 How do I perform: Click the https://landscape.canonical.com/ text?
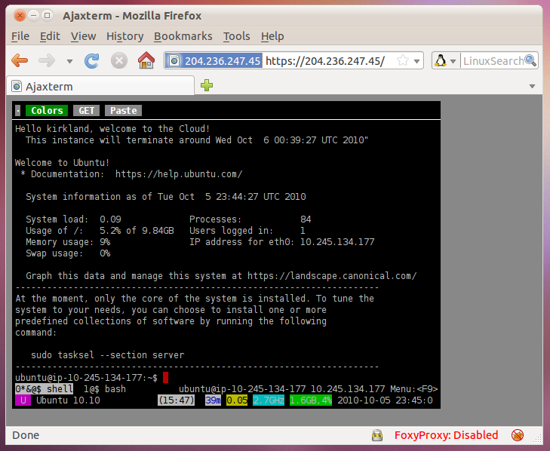tap(332, 276)
